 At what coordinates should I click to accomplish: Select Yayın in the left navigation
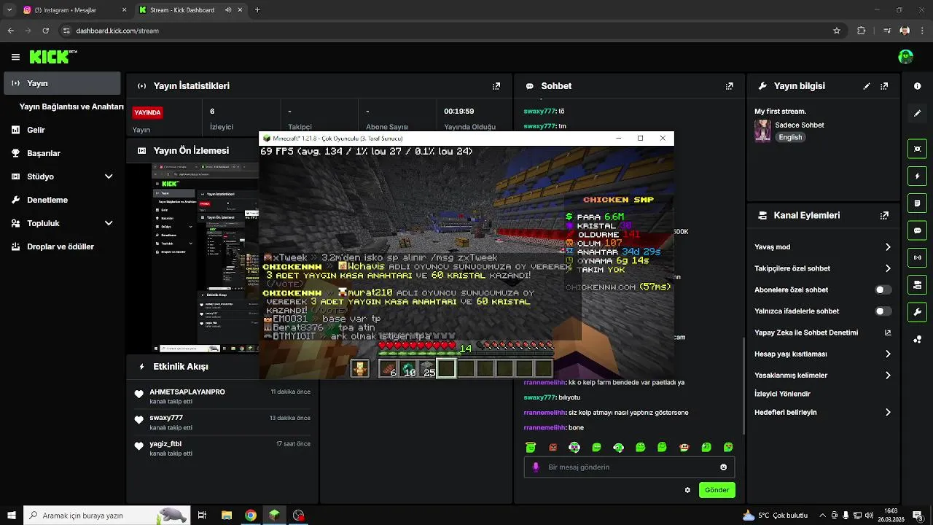[x=62, y=83]
